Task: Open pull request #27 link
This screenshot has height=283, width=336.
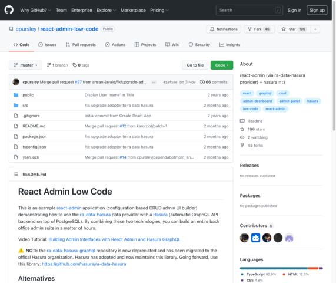Action: 78,82
